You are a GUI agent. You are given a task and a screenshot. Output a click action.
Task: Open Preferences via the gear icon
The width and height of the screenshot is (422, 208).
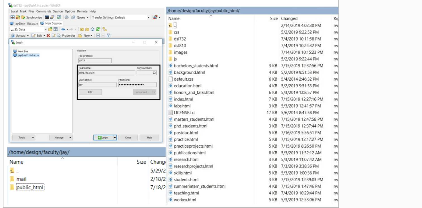pyautogui.click(x=67, y=17)
